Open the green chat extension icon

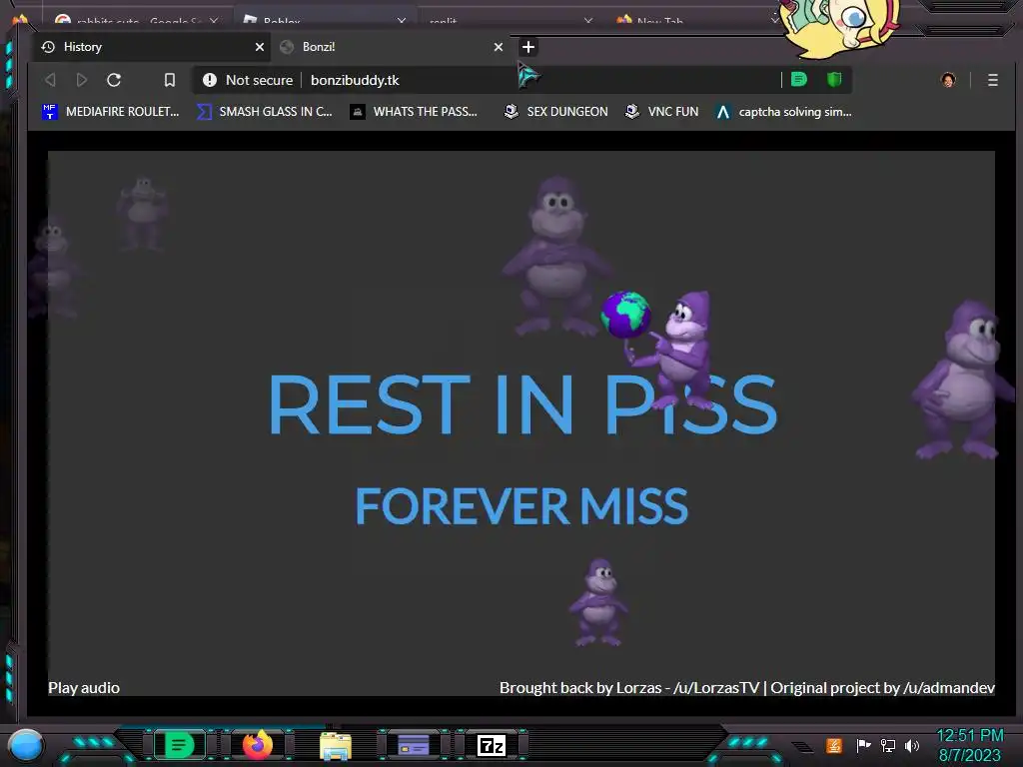pyautogui.click(x=799, y=80)
